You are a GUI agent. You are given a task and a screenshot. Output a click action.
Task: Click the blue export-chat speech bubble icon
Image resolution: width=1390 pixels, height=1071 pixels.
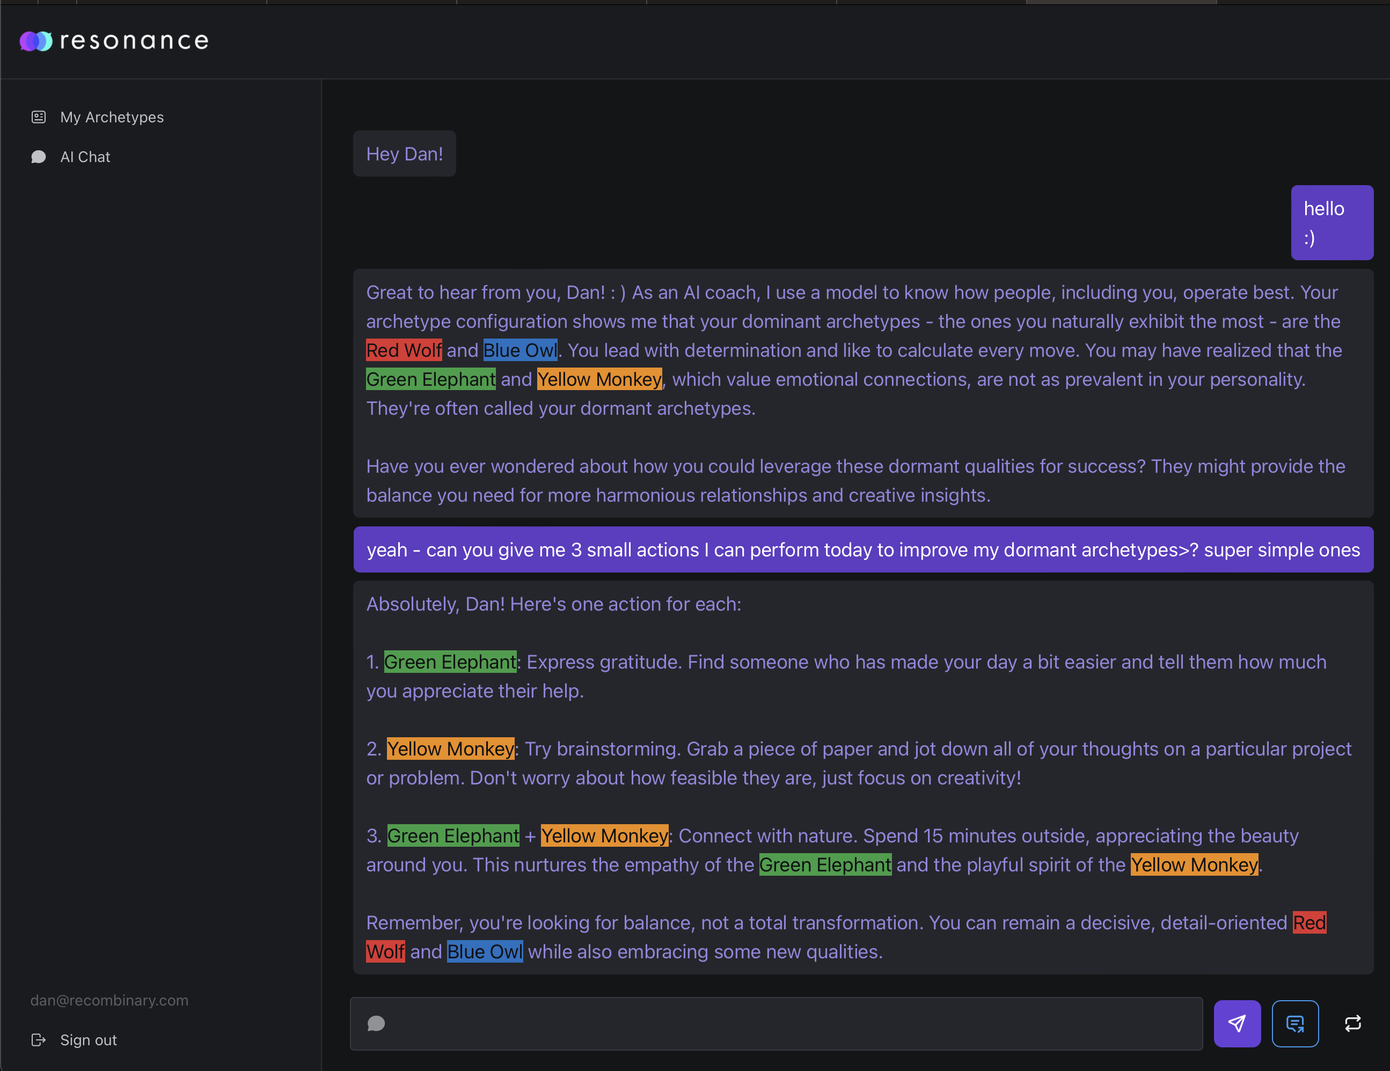point(1295,1023)
